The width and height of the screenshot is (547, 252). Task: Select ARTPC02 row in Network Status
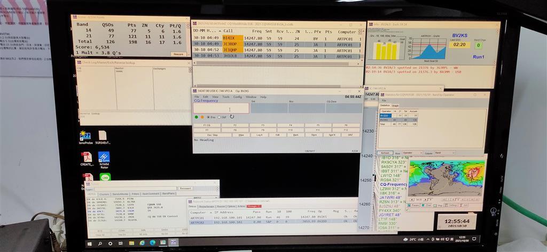[273, 221]
